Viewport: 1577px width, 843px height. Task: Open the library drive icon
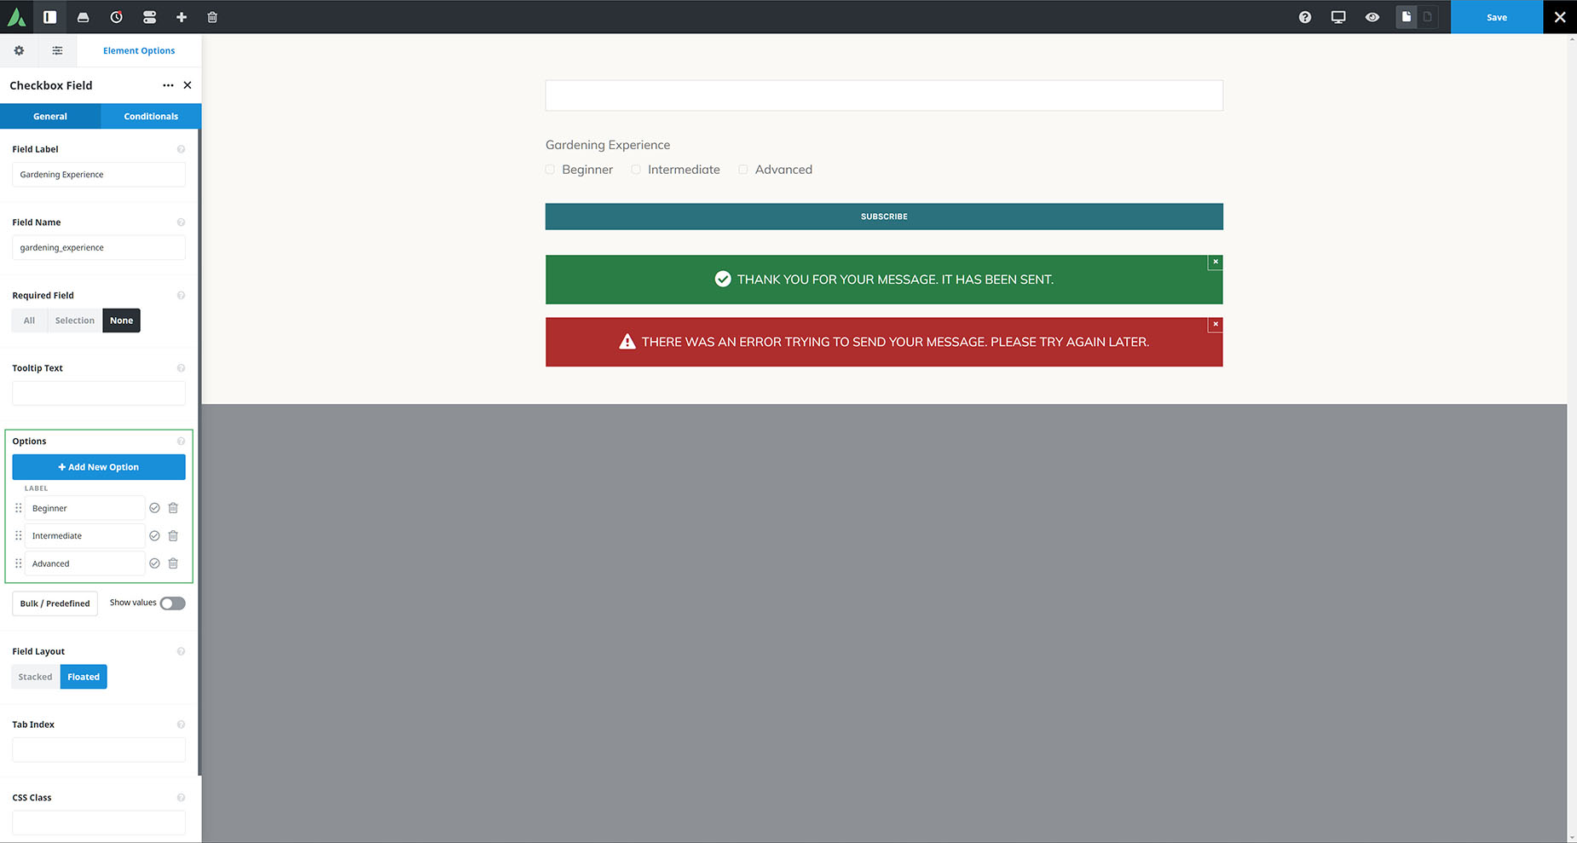(x=83, y=17)
